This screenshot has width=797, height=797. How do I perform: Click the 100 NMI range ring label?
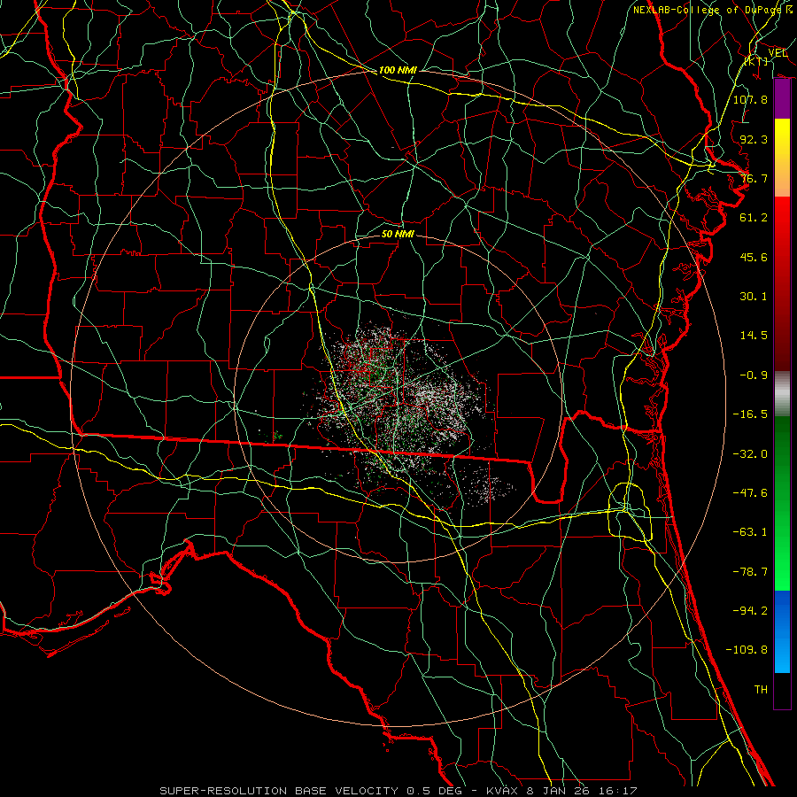pyautogui.click(x=398, y=70)
